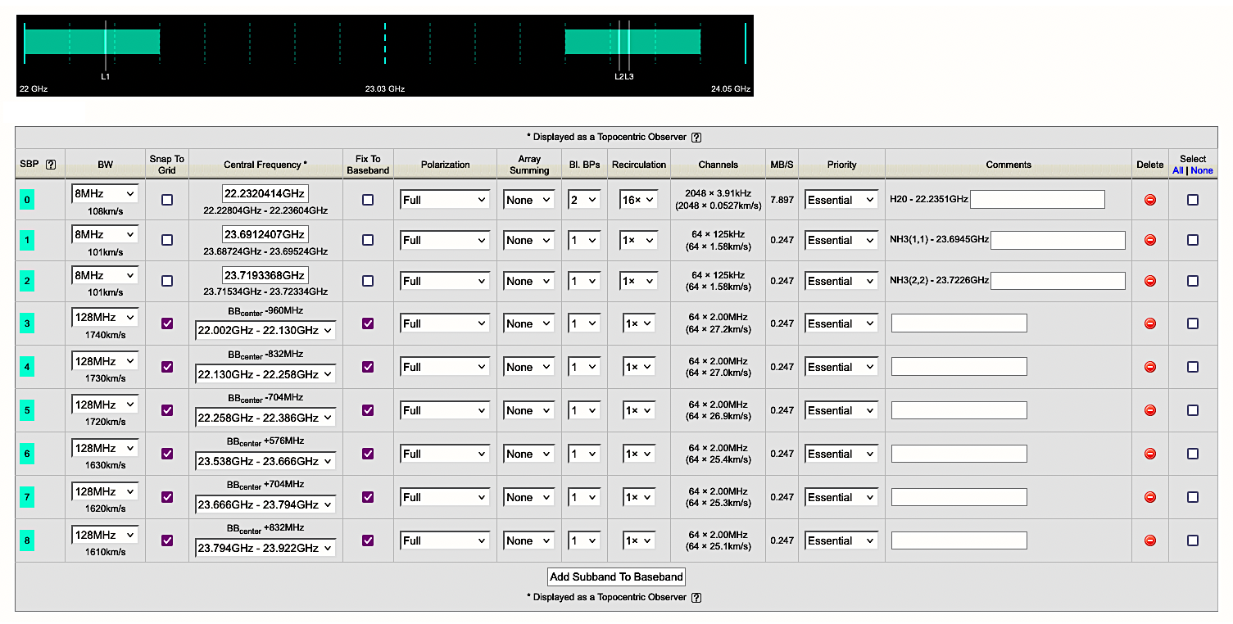The height and width of the screenshot is (624, 1233).
Task: Click the Select All link
Action: tap(1177, 170)
